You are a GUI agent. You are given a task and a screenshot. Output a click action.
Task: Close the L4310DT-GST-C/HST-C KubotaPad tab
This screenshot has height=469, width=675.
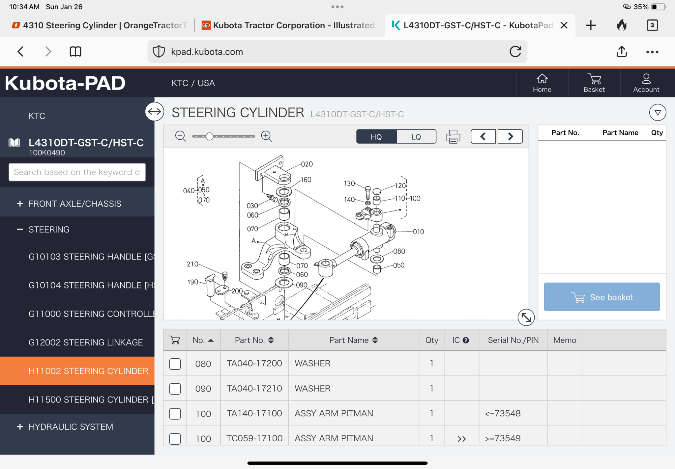pos(564,25)
